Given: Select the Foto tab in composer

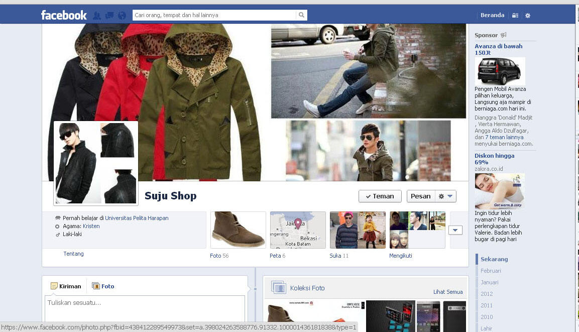Looking at the screenshot, I should tap(103, 286).
